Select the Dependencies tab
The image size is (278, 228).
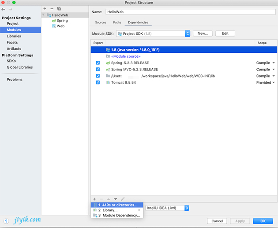tap(138, 22)
